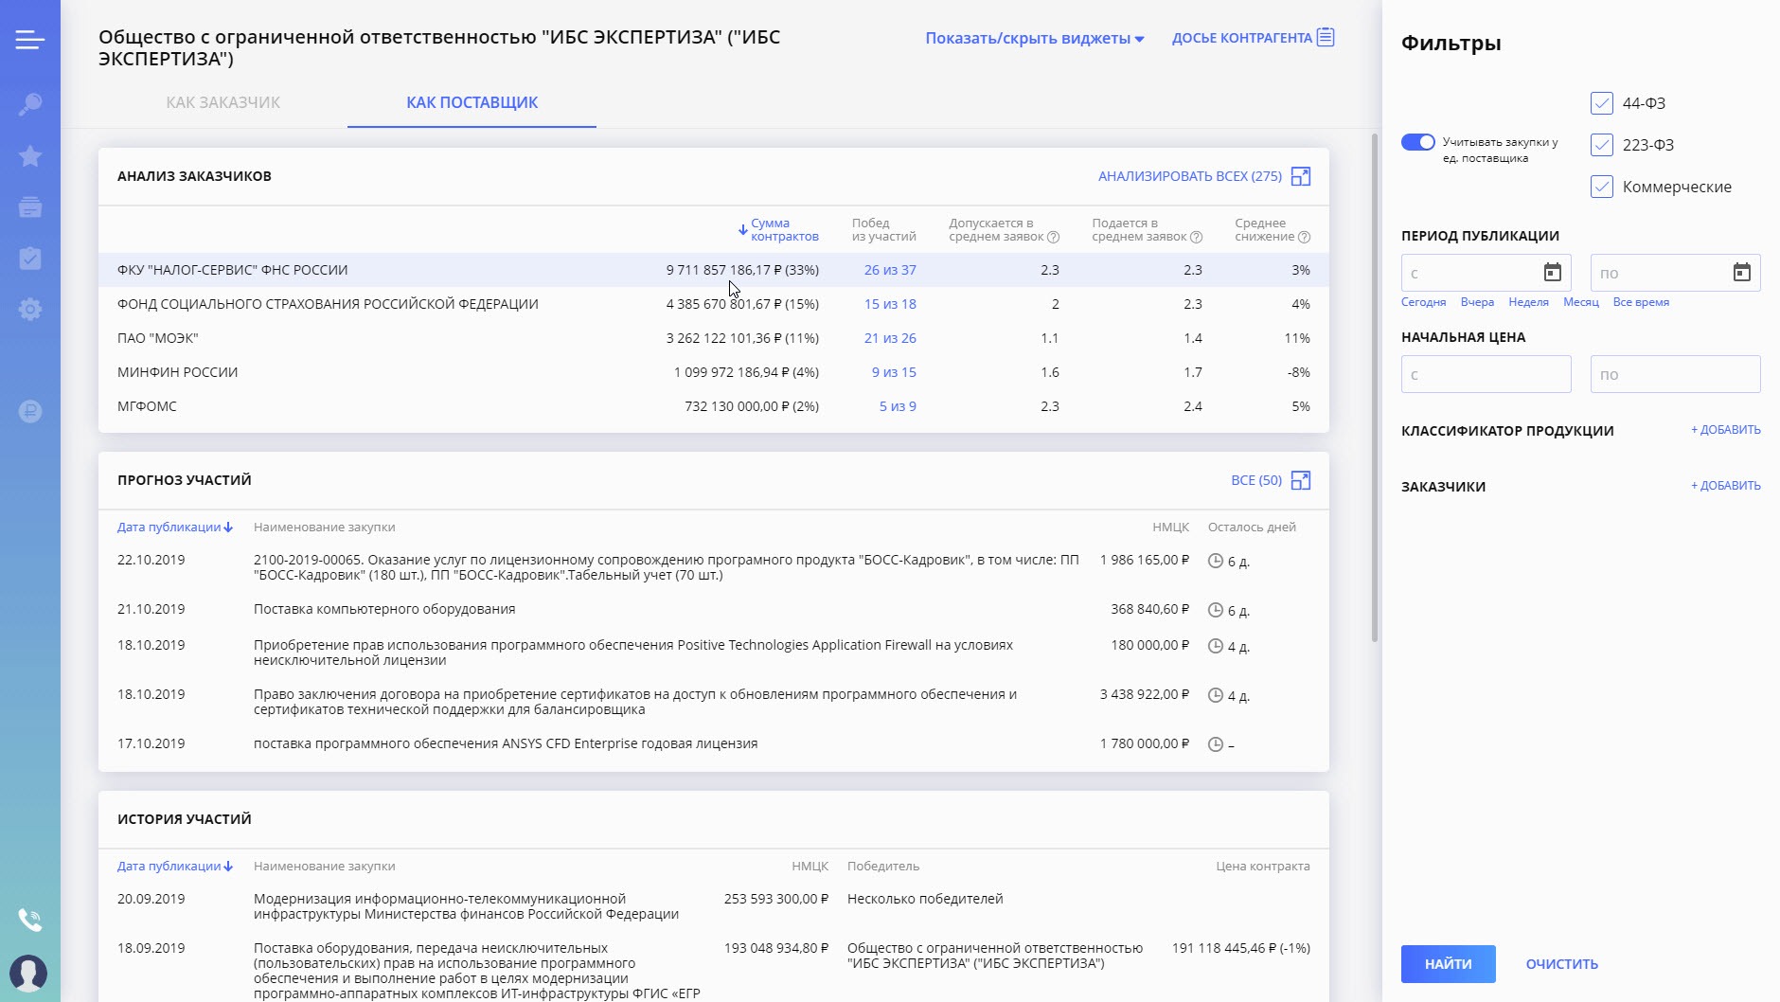Sort forecast by Дата публикации
Viewport: 1780px width, 1002px height.
pos(175,528)
